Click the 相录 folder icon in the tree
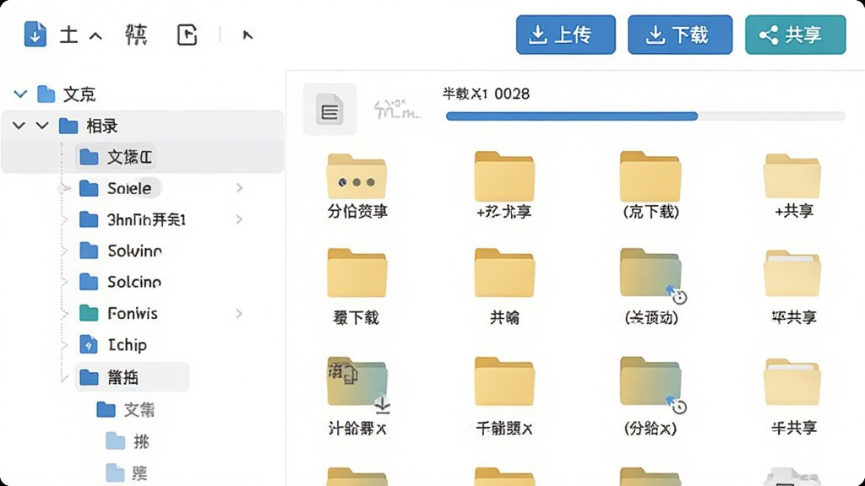Screen dimensions: 865x486 coord(68,127)
